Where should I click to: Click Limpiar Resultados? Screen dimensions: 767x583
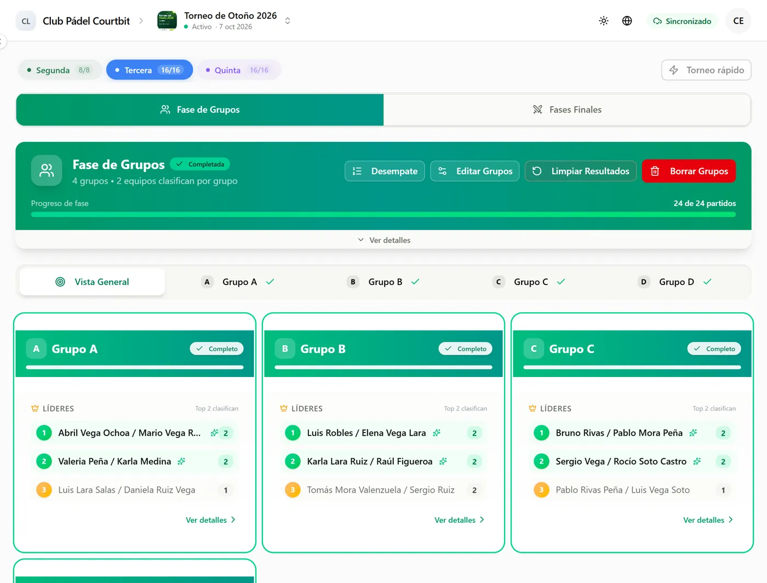click(x=581, y=171)
